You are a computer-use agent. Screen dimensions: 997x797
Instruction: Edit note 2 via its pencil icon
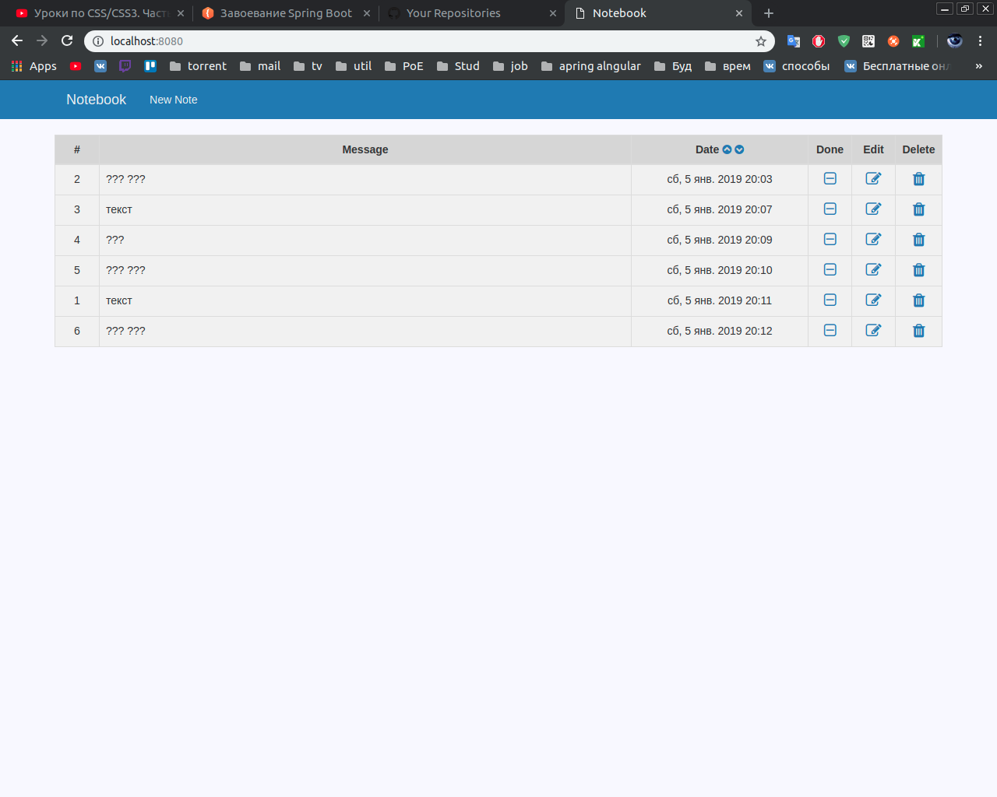click(x=873, y=179)
